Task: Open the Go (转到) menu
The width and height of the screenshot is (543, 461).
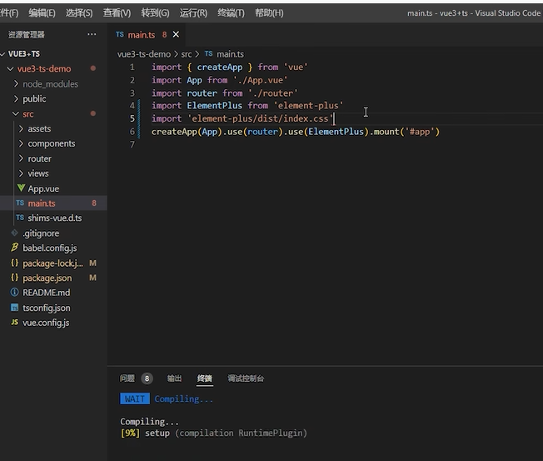Action: [x=155, y=13]
